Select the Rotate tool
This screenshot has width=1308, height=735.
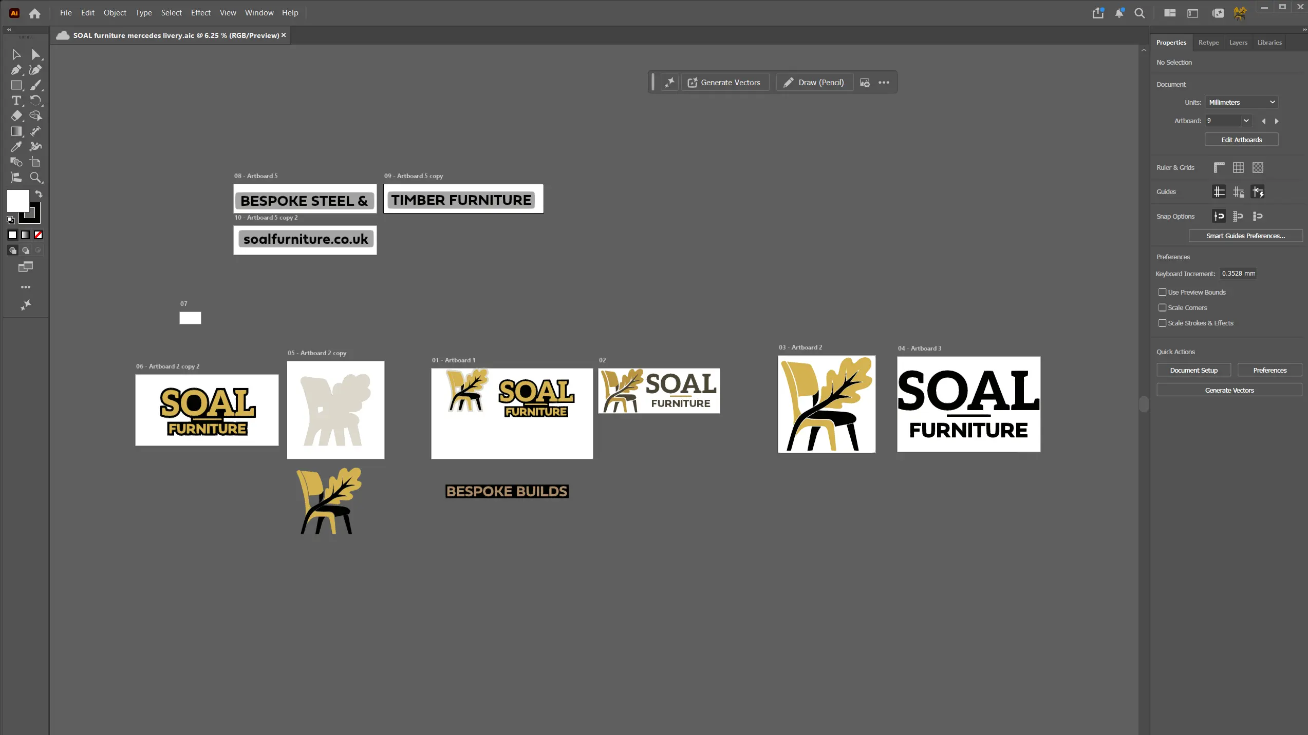(35, 101)
